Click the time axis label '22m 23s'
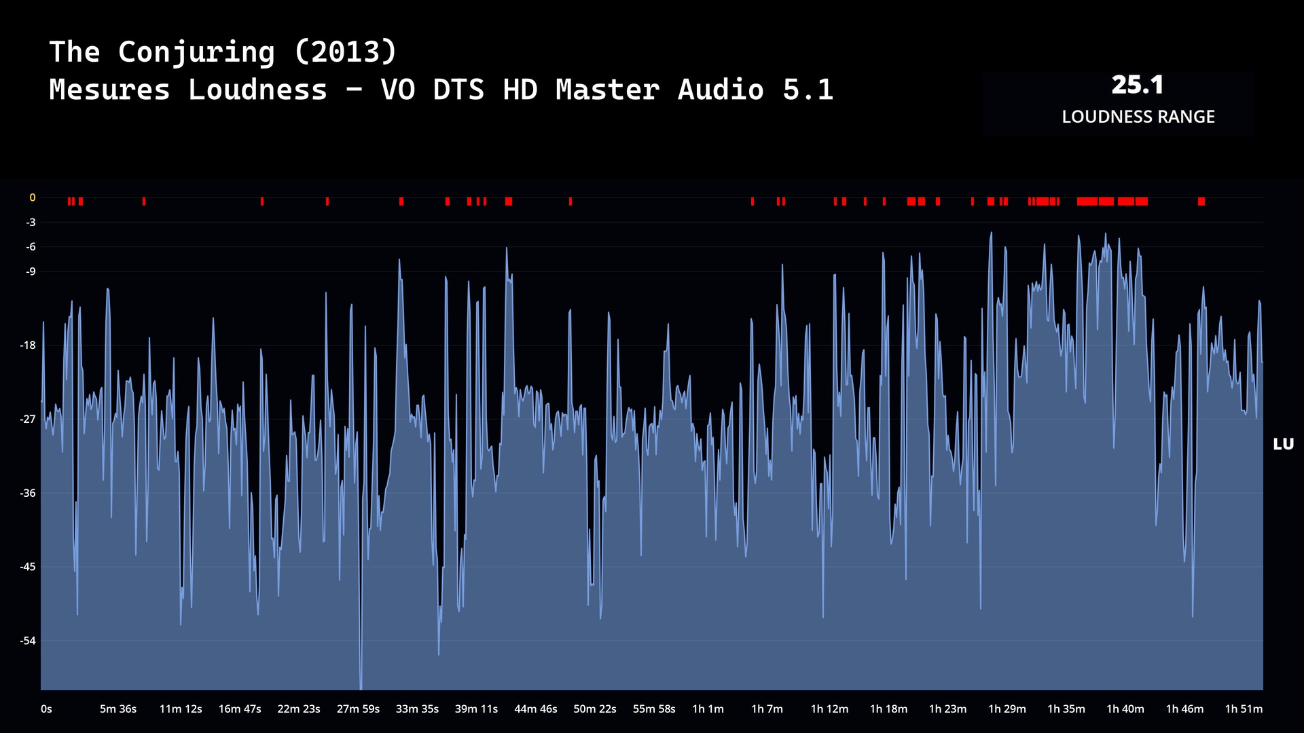 coord(299,709)
